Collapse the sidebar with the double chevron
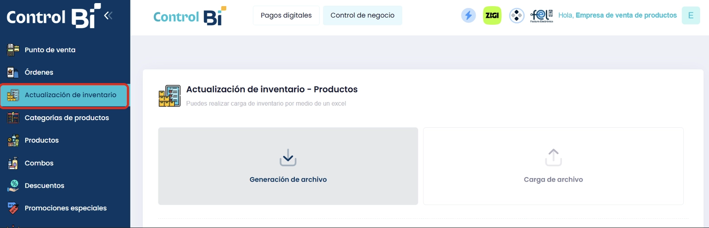Image resolution: width=709 pixels, height=228 pixels. coord(108,16)
